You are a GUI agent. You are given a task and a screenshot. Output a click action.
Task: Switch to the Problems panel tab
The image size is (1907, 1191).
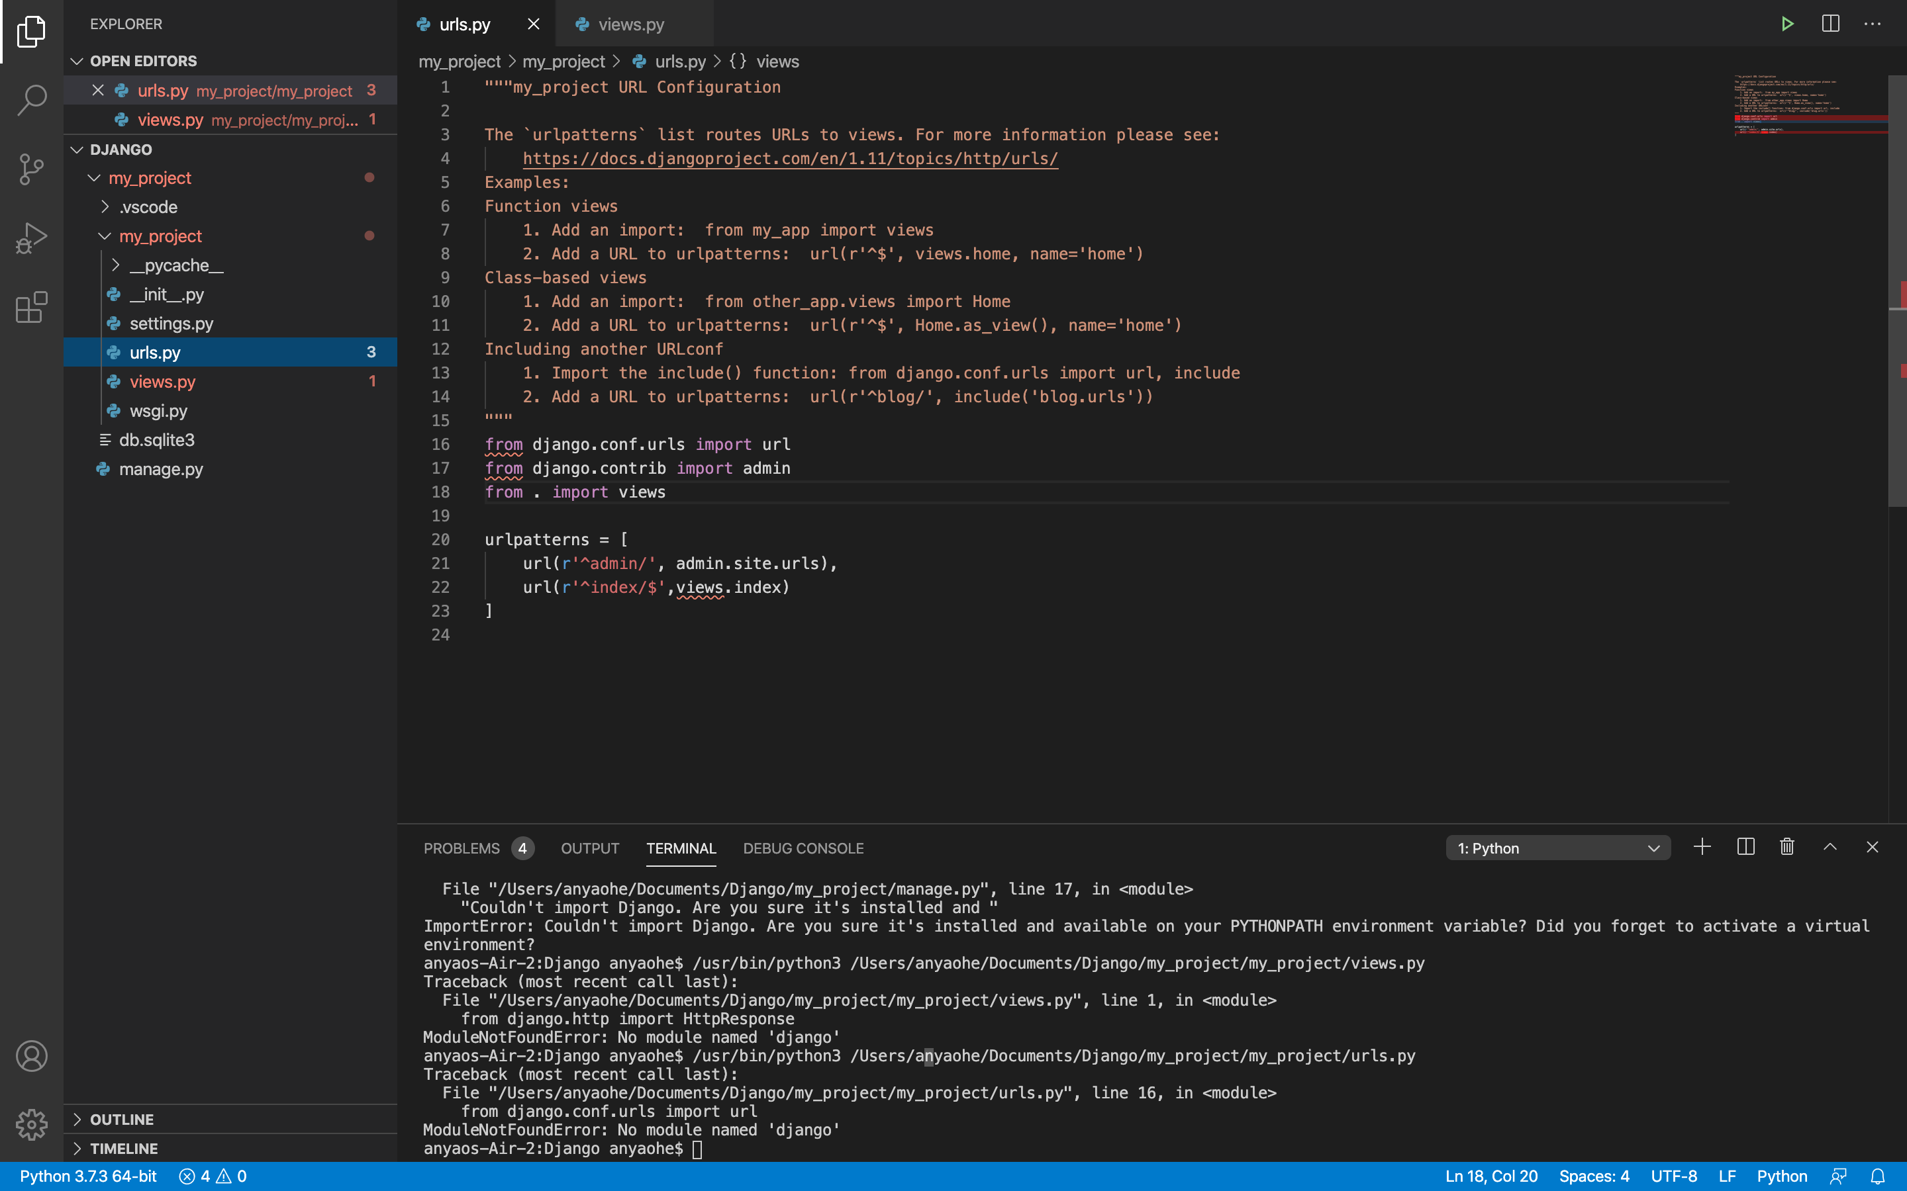coord(478,848)
